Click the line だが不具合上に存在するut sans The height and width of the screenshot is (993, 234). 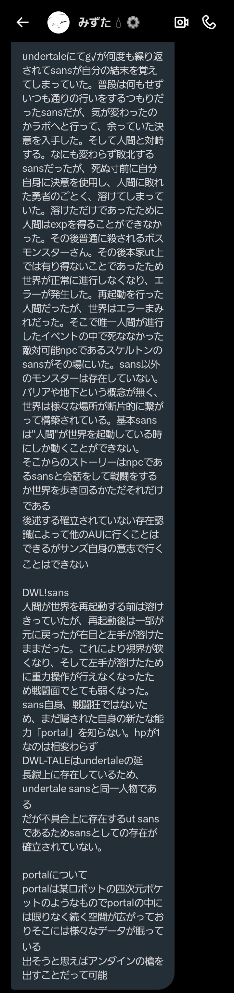click(x=90, y=819)
